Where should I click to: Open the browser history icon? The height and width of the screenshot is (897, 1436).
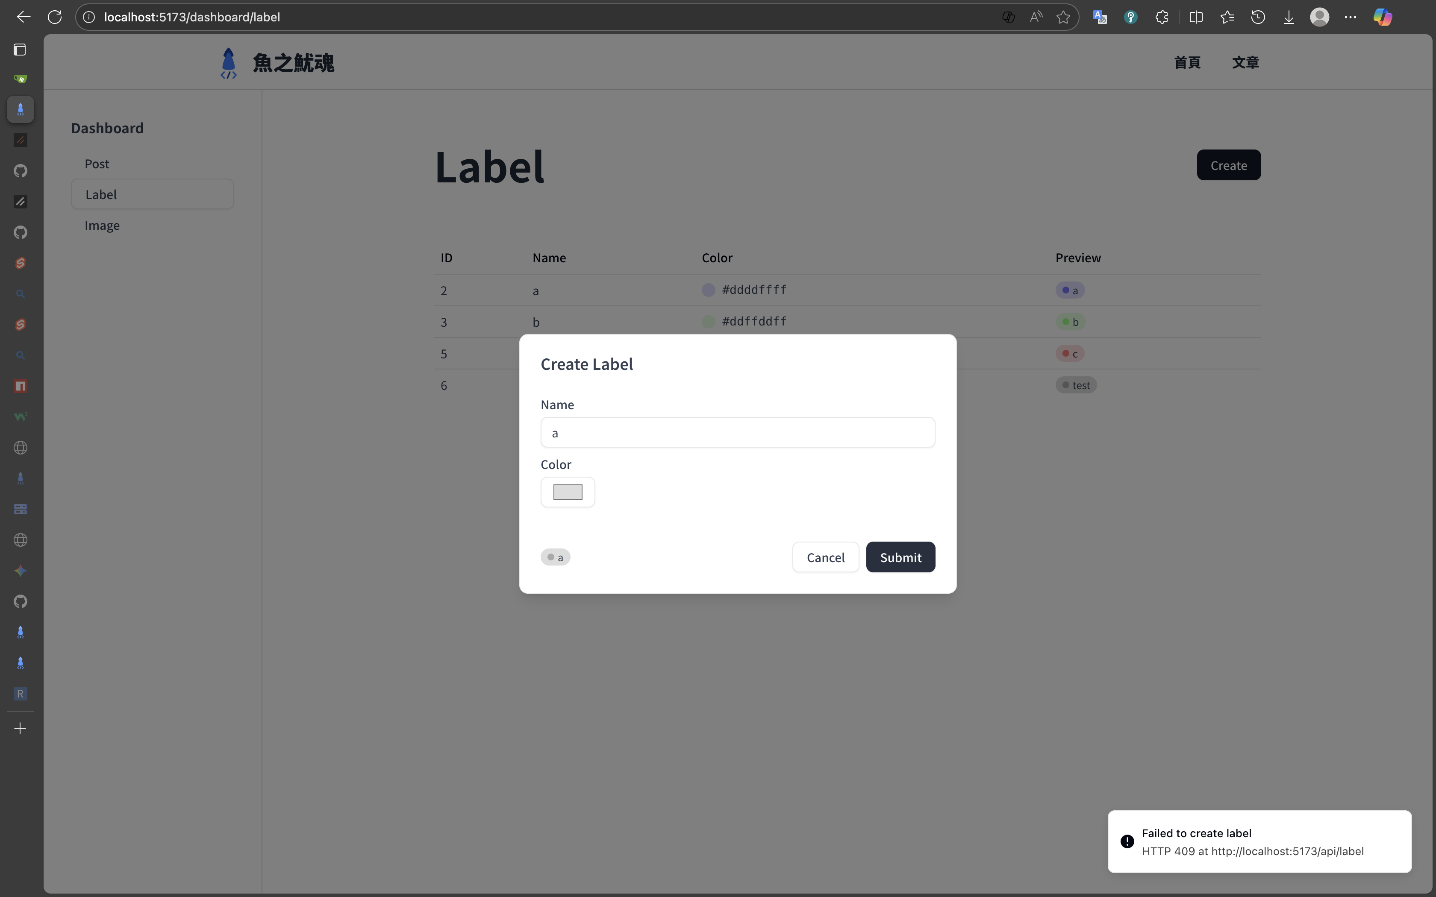click(x=1257, y=17)
